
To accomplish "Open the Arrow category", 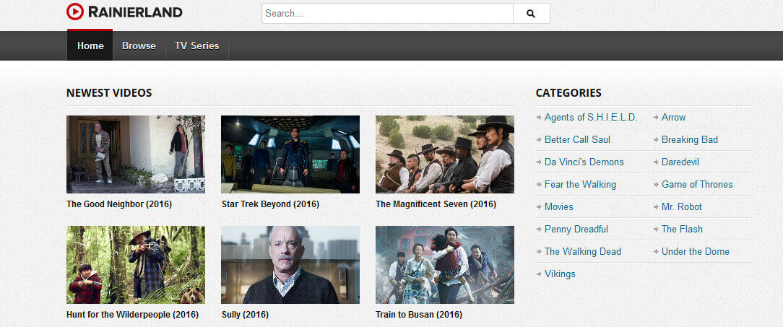I will click(x=674, y=118).
